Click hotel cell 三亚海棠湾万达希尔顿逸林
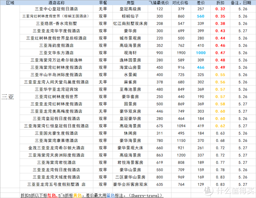 (56, 60)
